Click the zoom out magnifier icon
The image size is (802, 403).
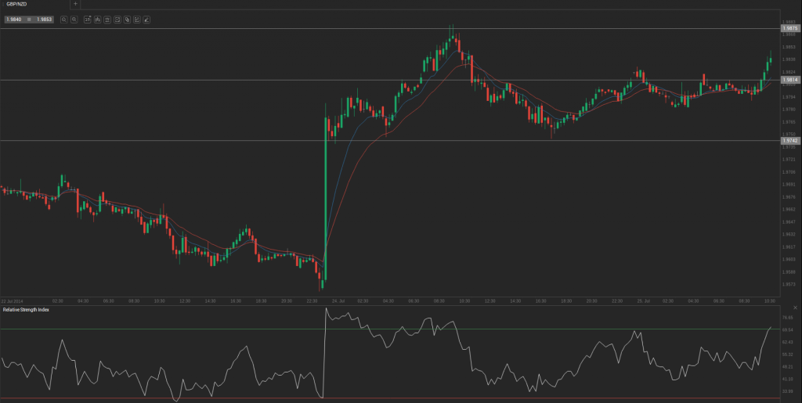[x=63, y=20]
